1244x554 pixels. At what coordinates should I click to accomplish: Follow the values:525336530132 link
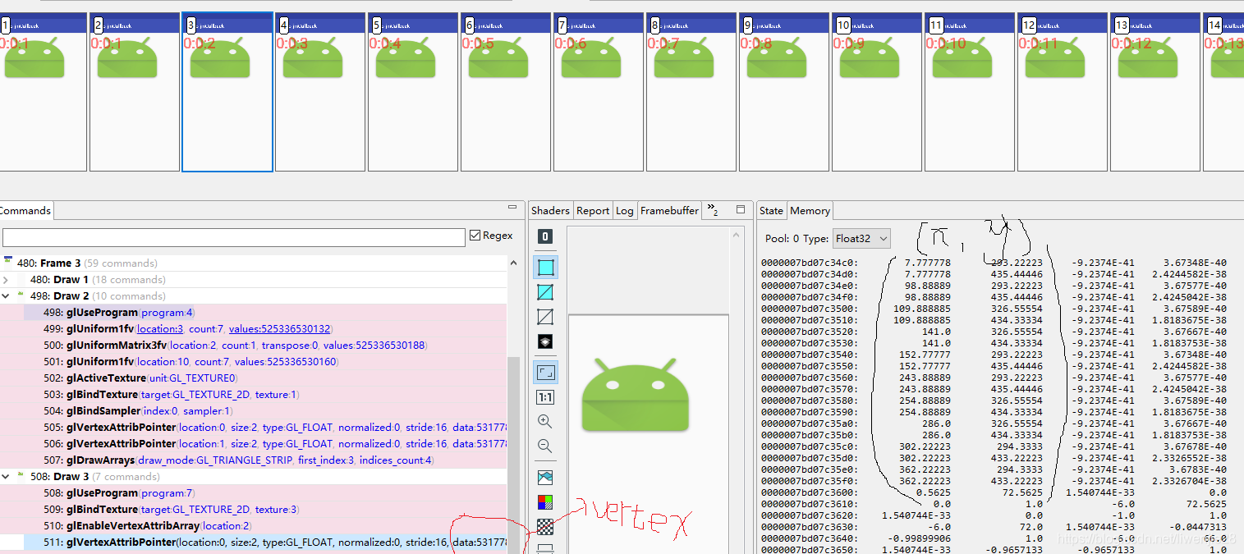point(279,329)
